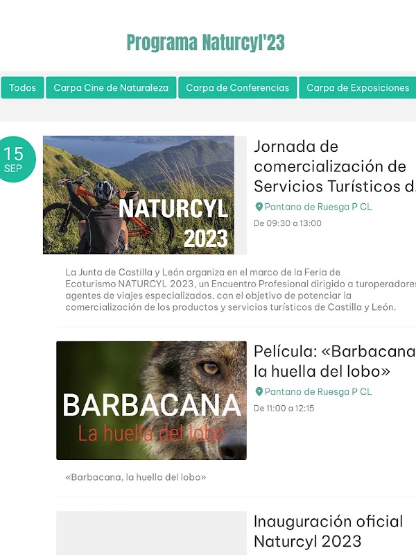Click the Programa Naturcyl'23 heading
The width and height of the screenshot is (416, 555).
205,43
